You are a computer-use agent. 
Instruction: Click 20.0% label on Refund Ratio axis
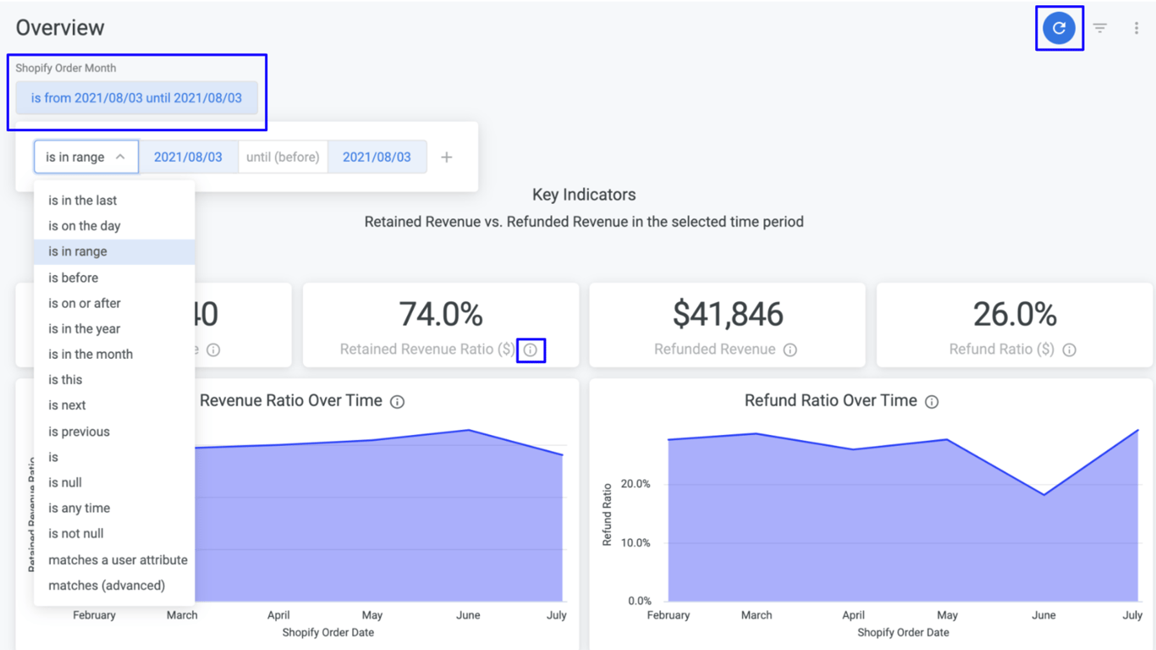(x=635, y=484)
